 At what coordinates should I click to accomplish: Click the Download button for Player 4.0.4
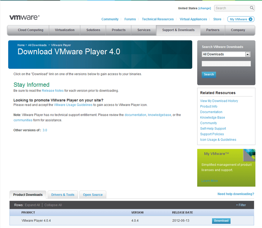(x=221, y=221)
